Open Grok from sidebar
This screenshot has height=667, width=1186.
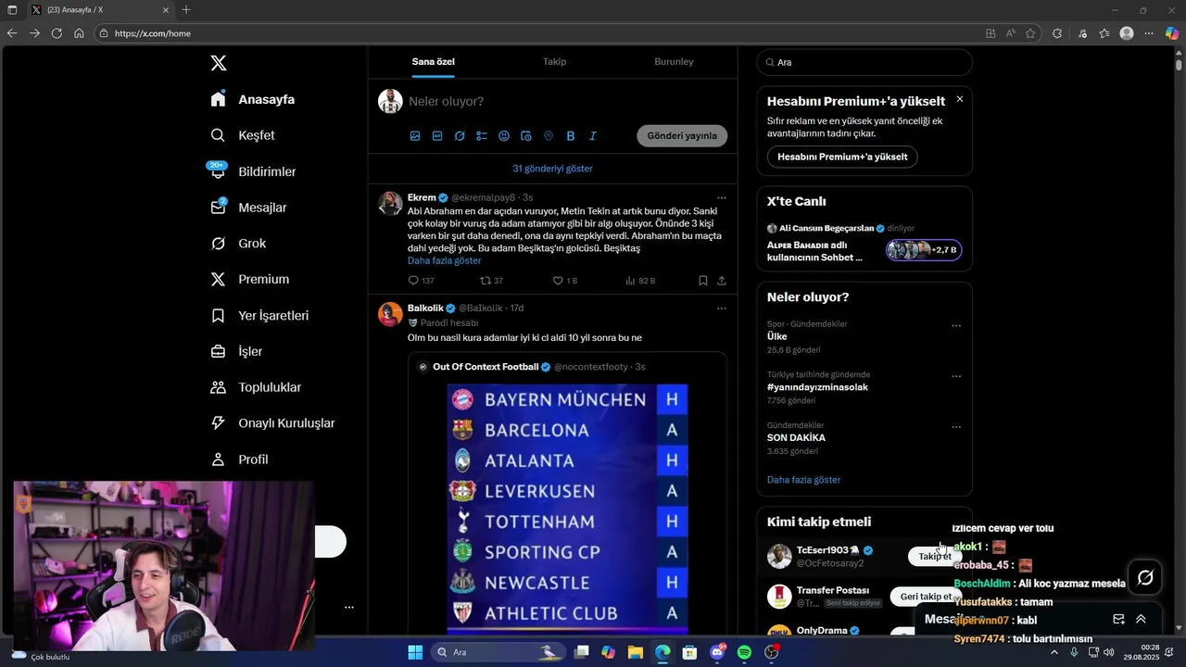click(x=238, y=244)
